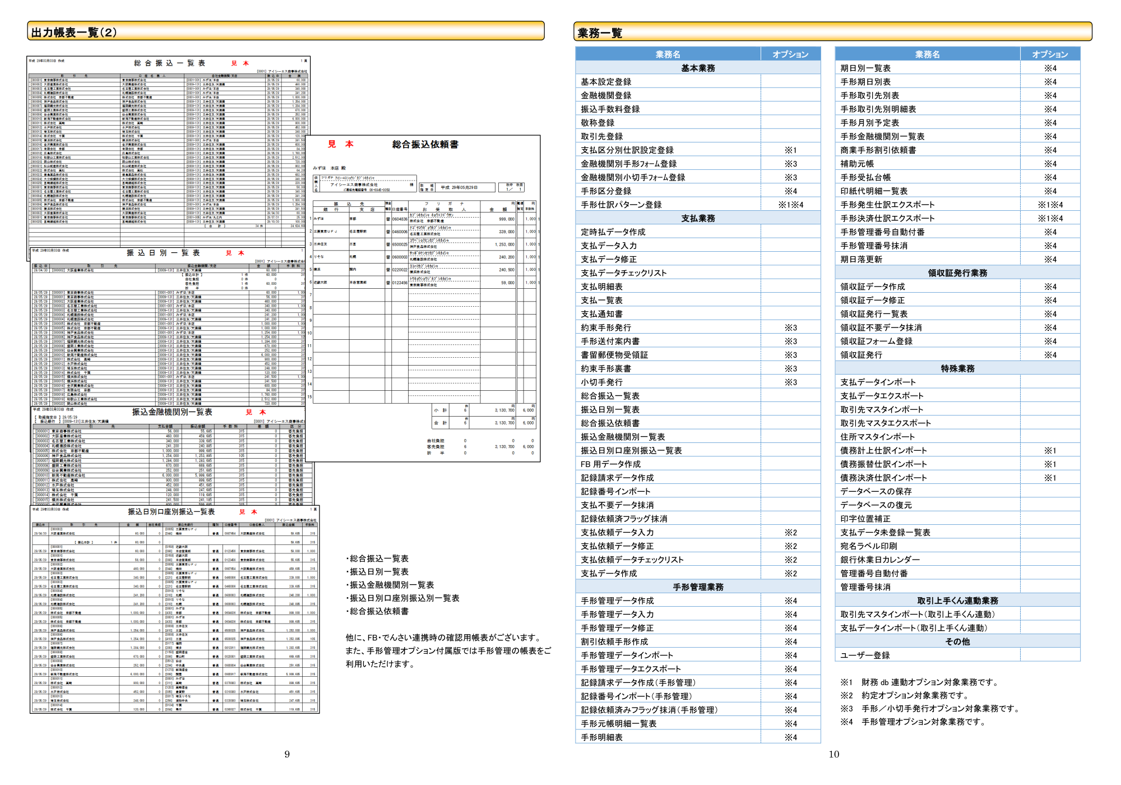The image size is (1121, 785).
Task: Select the 振込手数料登録 row
Action: (x=698, y=109)
